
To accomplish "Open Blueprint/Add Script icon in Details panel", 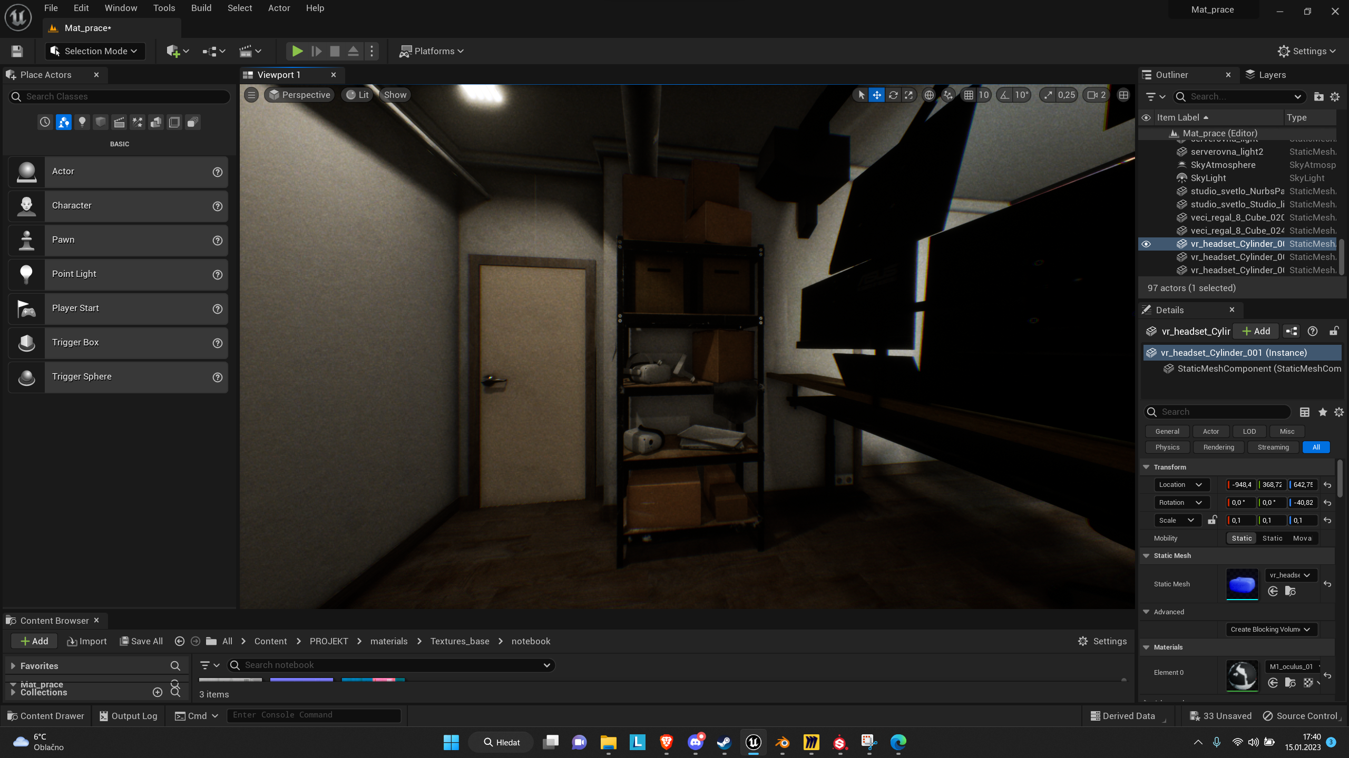I will 1292,331.
